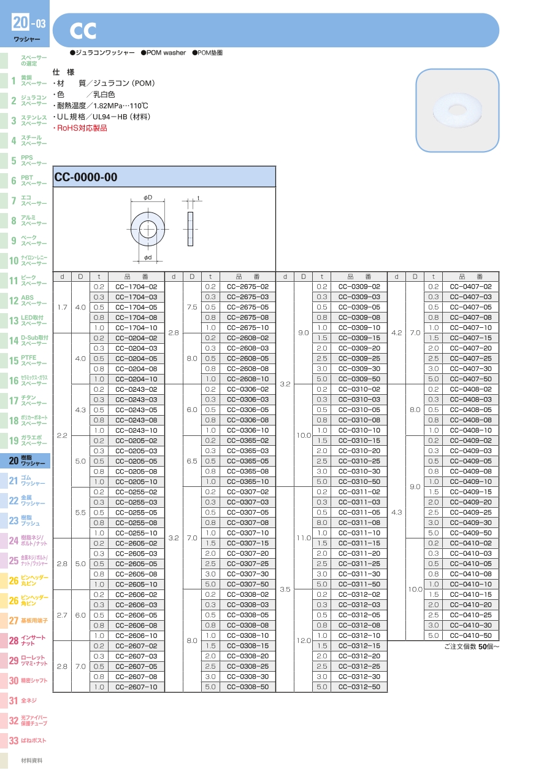This screenshot has height=781, width=552.
Task: Click part number CC-0410-50 in table
Action: click(x=470, y=635)
